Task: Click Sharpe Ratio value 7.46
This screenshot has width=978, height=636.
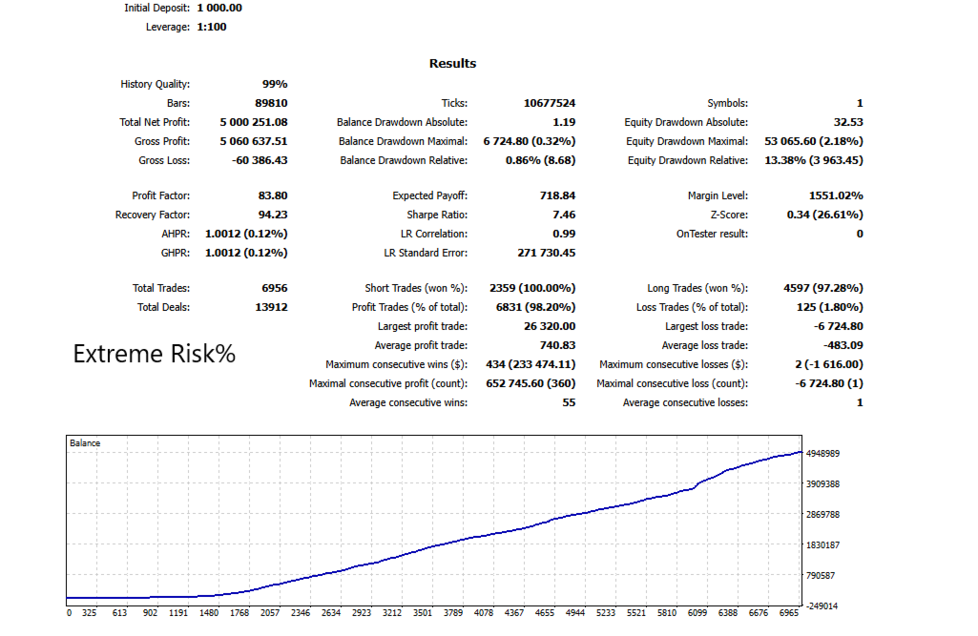Action: click(x=564, y=215)
